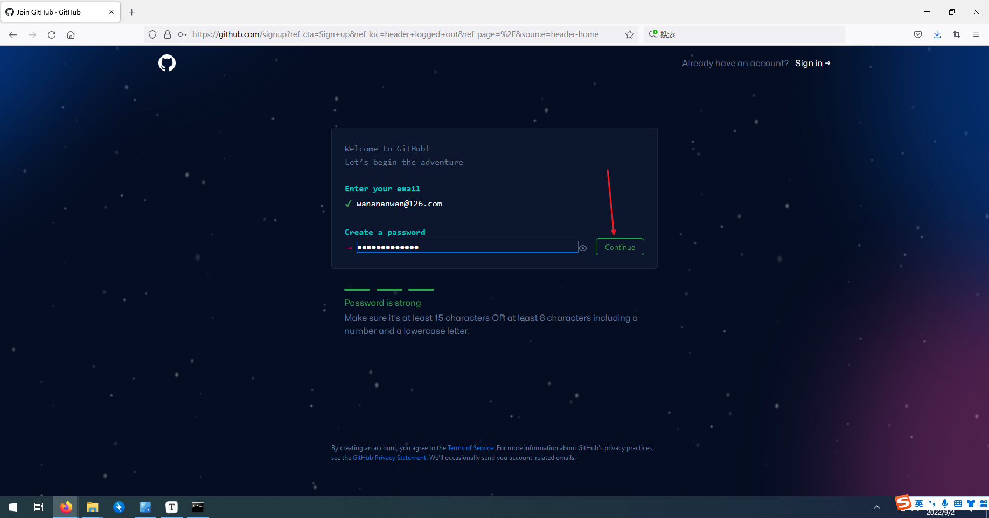Viewport: 989px width, 518px height.
Task: Click the GitHub logo on the signup page
Action: coord(167,63)
